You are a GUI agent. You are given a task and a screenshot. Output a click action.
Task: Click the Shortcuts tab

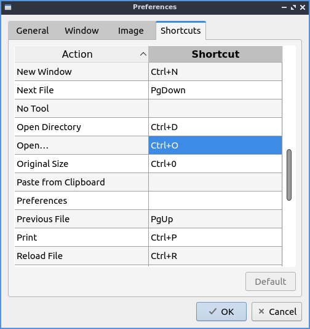[181, 31]
